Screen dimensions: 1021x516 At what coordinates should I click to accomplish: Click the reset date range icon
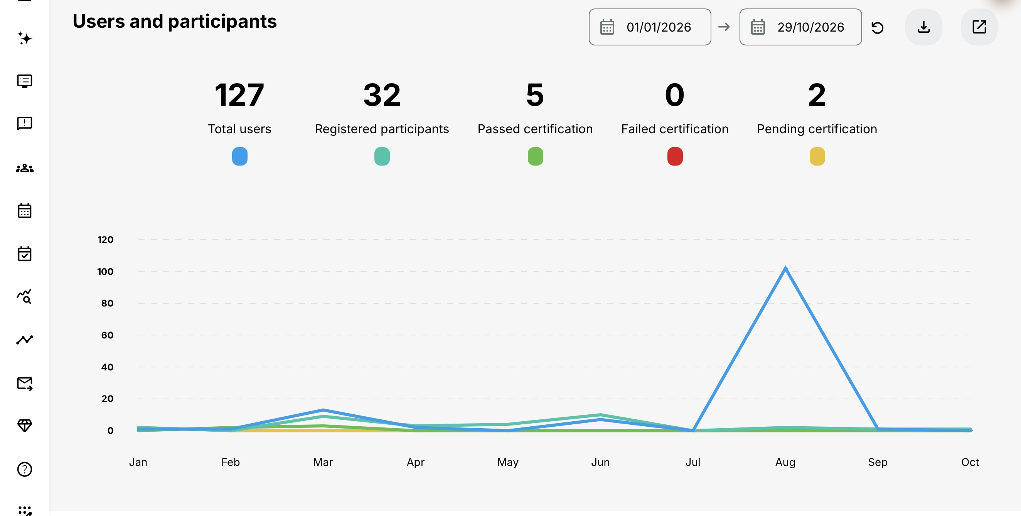[878, 27]
